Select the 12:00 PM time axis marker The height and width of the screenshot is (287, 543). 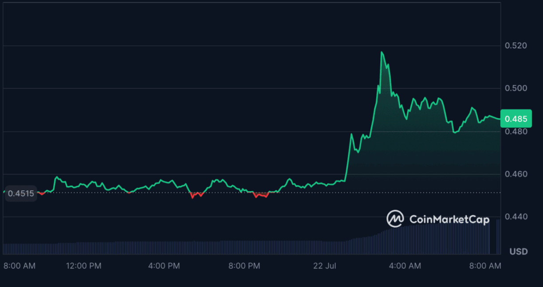83,266
